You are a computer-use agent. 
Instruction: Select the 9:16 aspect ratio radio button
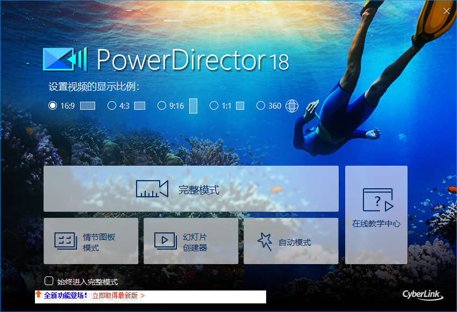(162, 105)
